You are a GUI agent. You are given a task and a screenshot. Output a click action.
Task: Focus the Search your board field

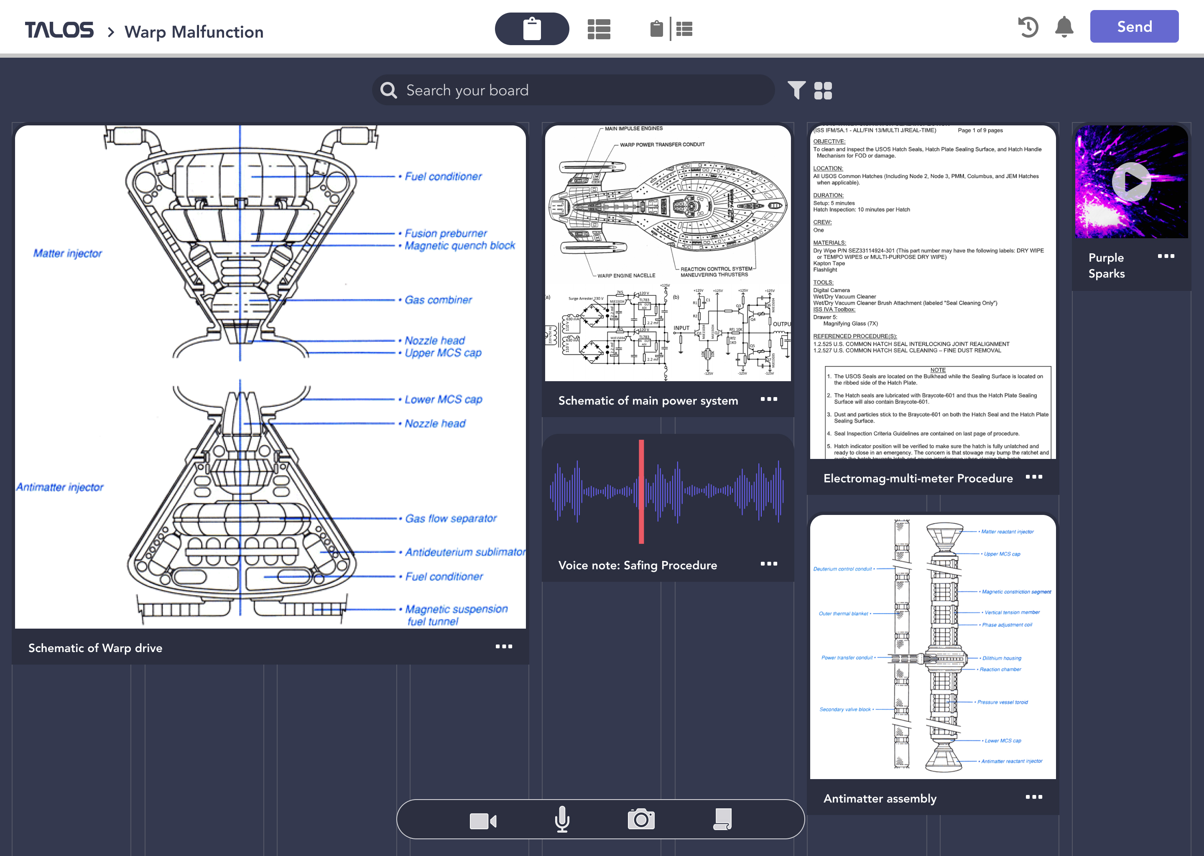pos(574,90)
